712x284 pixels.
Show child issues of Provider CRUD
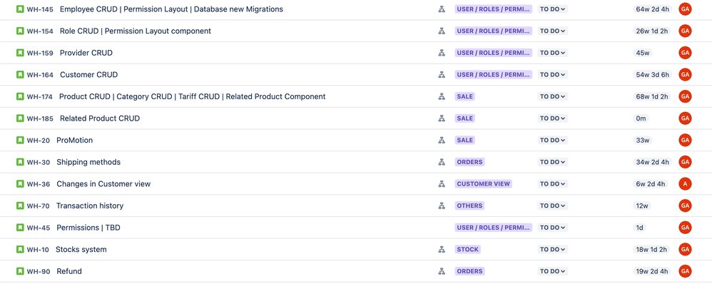tap(442, 53)
